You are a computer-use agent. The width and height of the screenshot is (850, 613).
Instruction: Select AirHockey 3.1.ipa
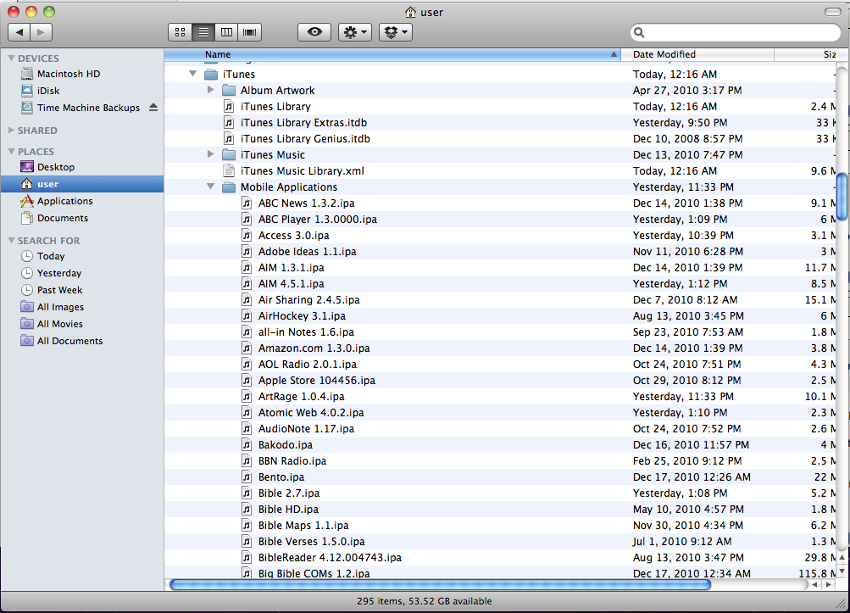coord(302,315)
